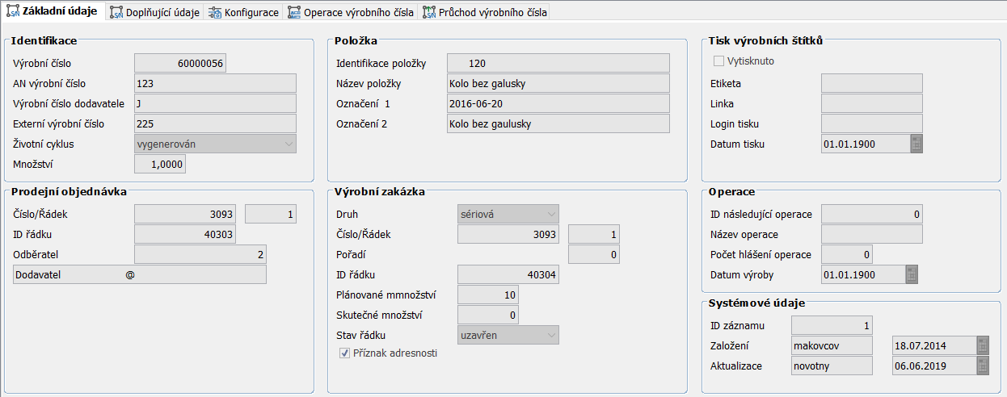Click the Plánované množství field
1007x397 pixels.
488,295
